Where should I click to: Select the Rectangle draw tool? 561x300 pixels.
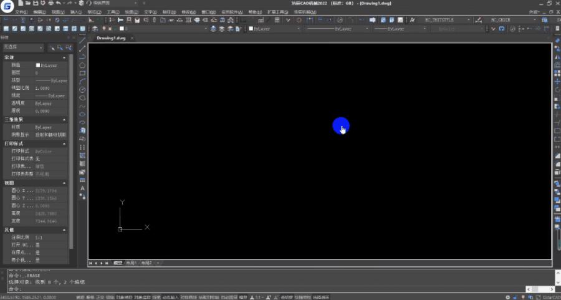pos(82,74)
